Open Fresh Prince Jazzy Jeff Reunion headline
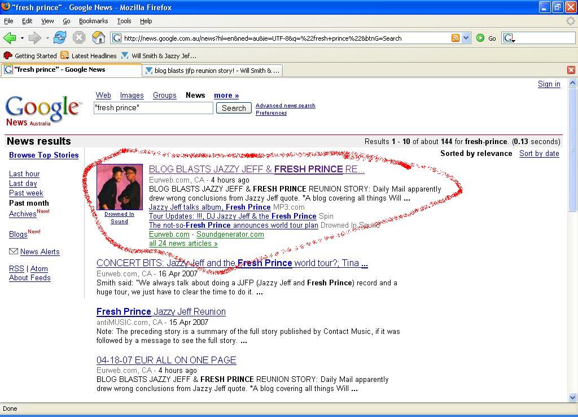This screenshot has height=417, width=578. click(x=161, y=312)
